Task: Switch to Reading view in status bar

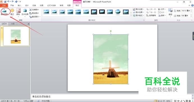Action: 161,101
